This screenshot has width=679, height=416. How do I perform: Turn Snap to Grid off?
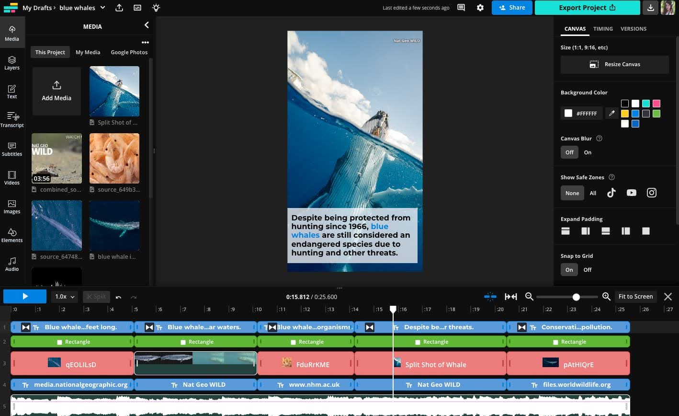[x=588, y=270]
